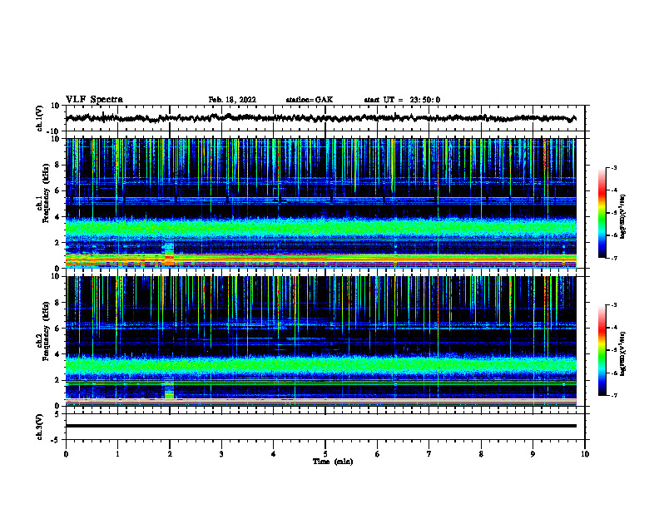Click the bright burst near minute 2 in ch.2 spectrogram

point(169,389)
